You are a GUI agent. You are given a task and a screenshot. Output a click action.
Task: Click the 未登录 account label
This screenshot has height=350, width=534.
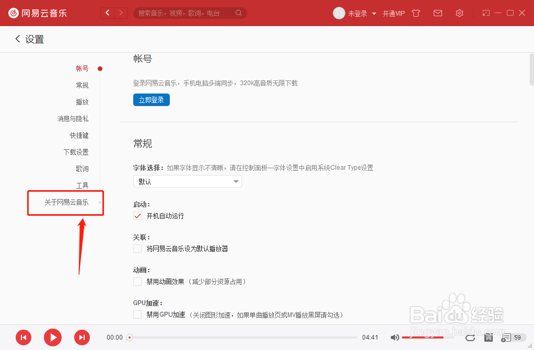357,13
